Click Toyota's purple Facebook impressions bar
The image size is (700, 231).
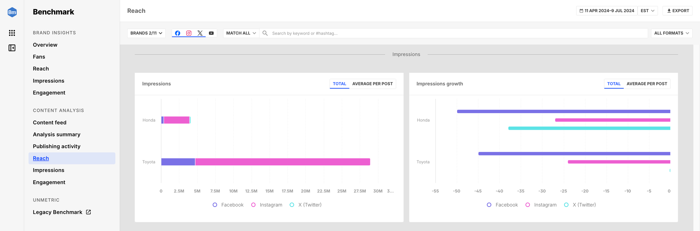[x=178, y=162]
